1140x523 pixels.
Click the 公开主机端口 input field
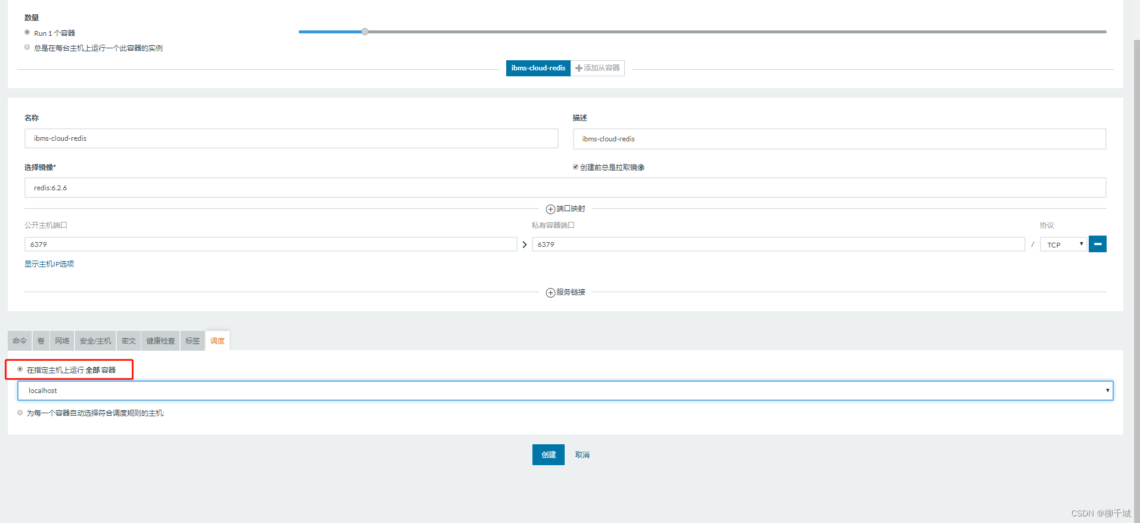click(x=271, y=245)
